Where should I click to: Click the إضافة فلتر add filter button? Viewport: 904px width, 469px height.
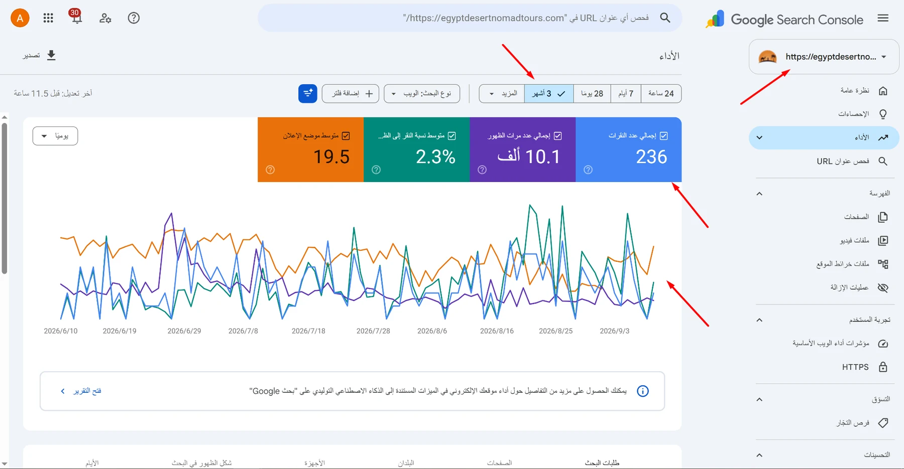352,93
